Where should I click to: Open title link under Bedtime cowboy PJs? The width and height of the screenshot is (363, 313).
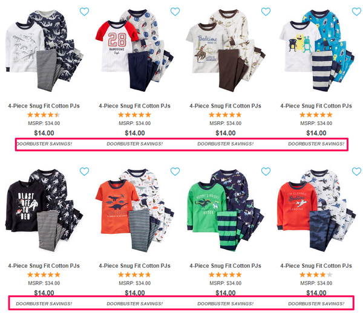tap(225, 106)
